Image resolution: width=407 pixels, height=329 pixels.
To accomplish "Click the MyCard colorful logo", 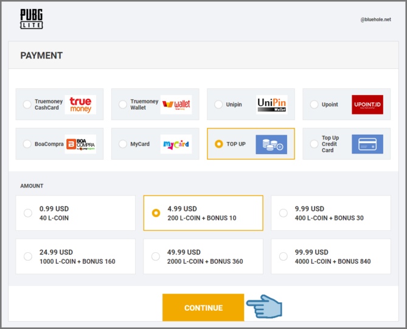I will [176, 144].
